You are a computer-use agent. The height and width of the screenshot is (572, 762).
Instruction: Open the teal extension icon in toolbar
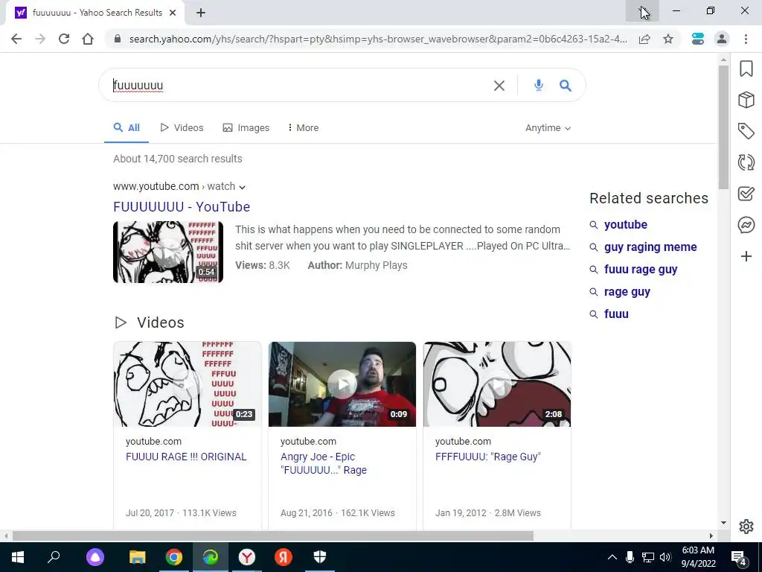point(698,39)
